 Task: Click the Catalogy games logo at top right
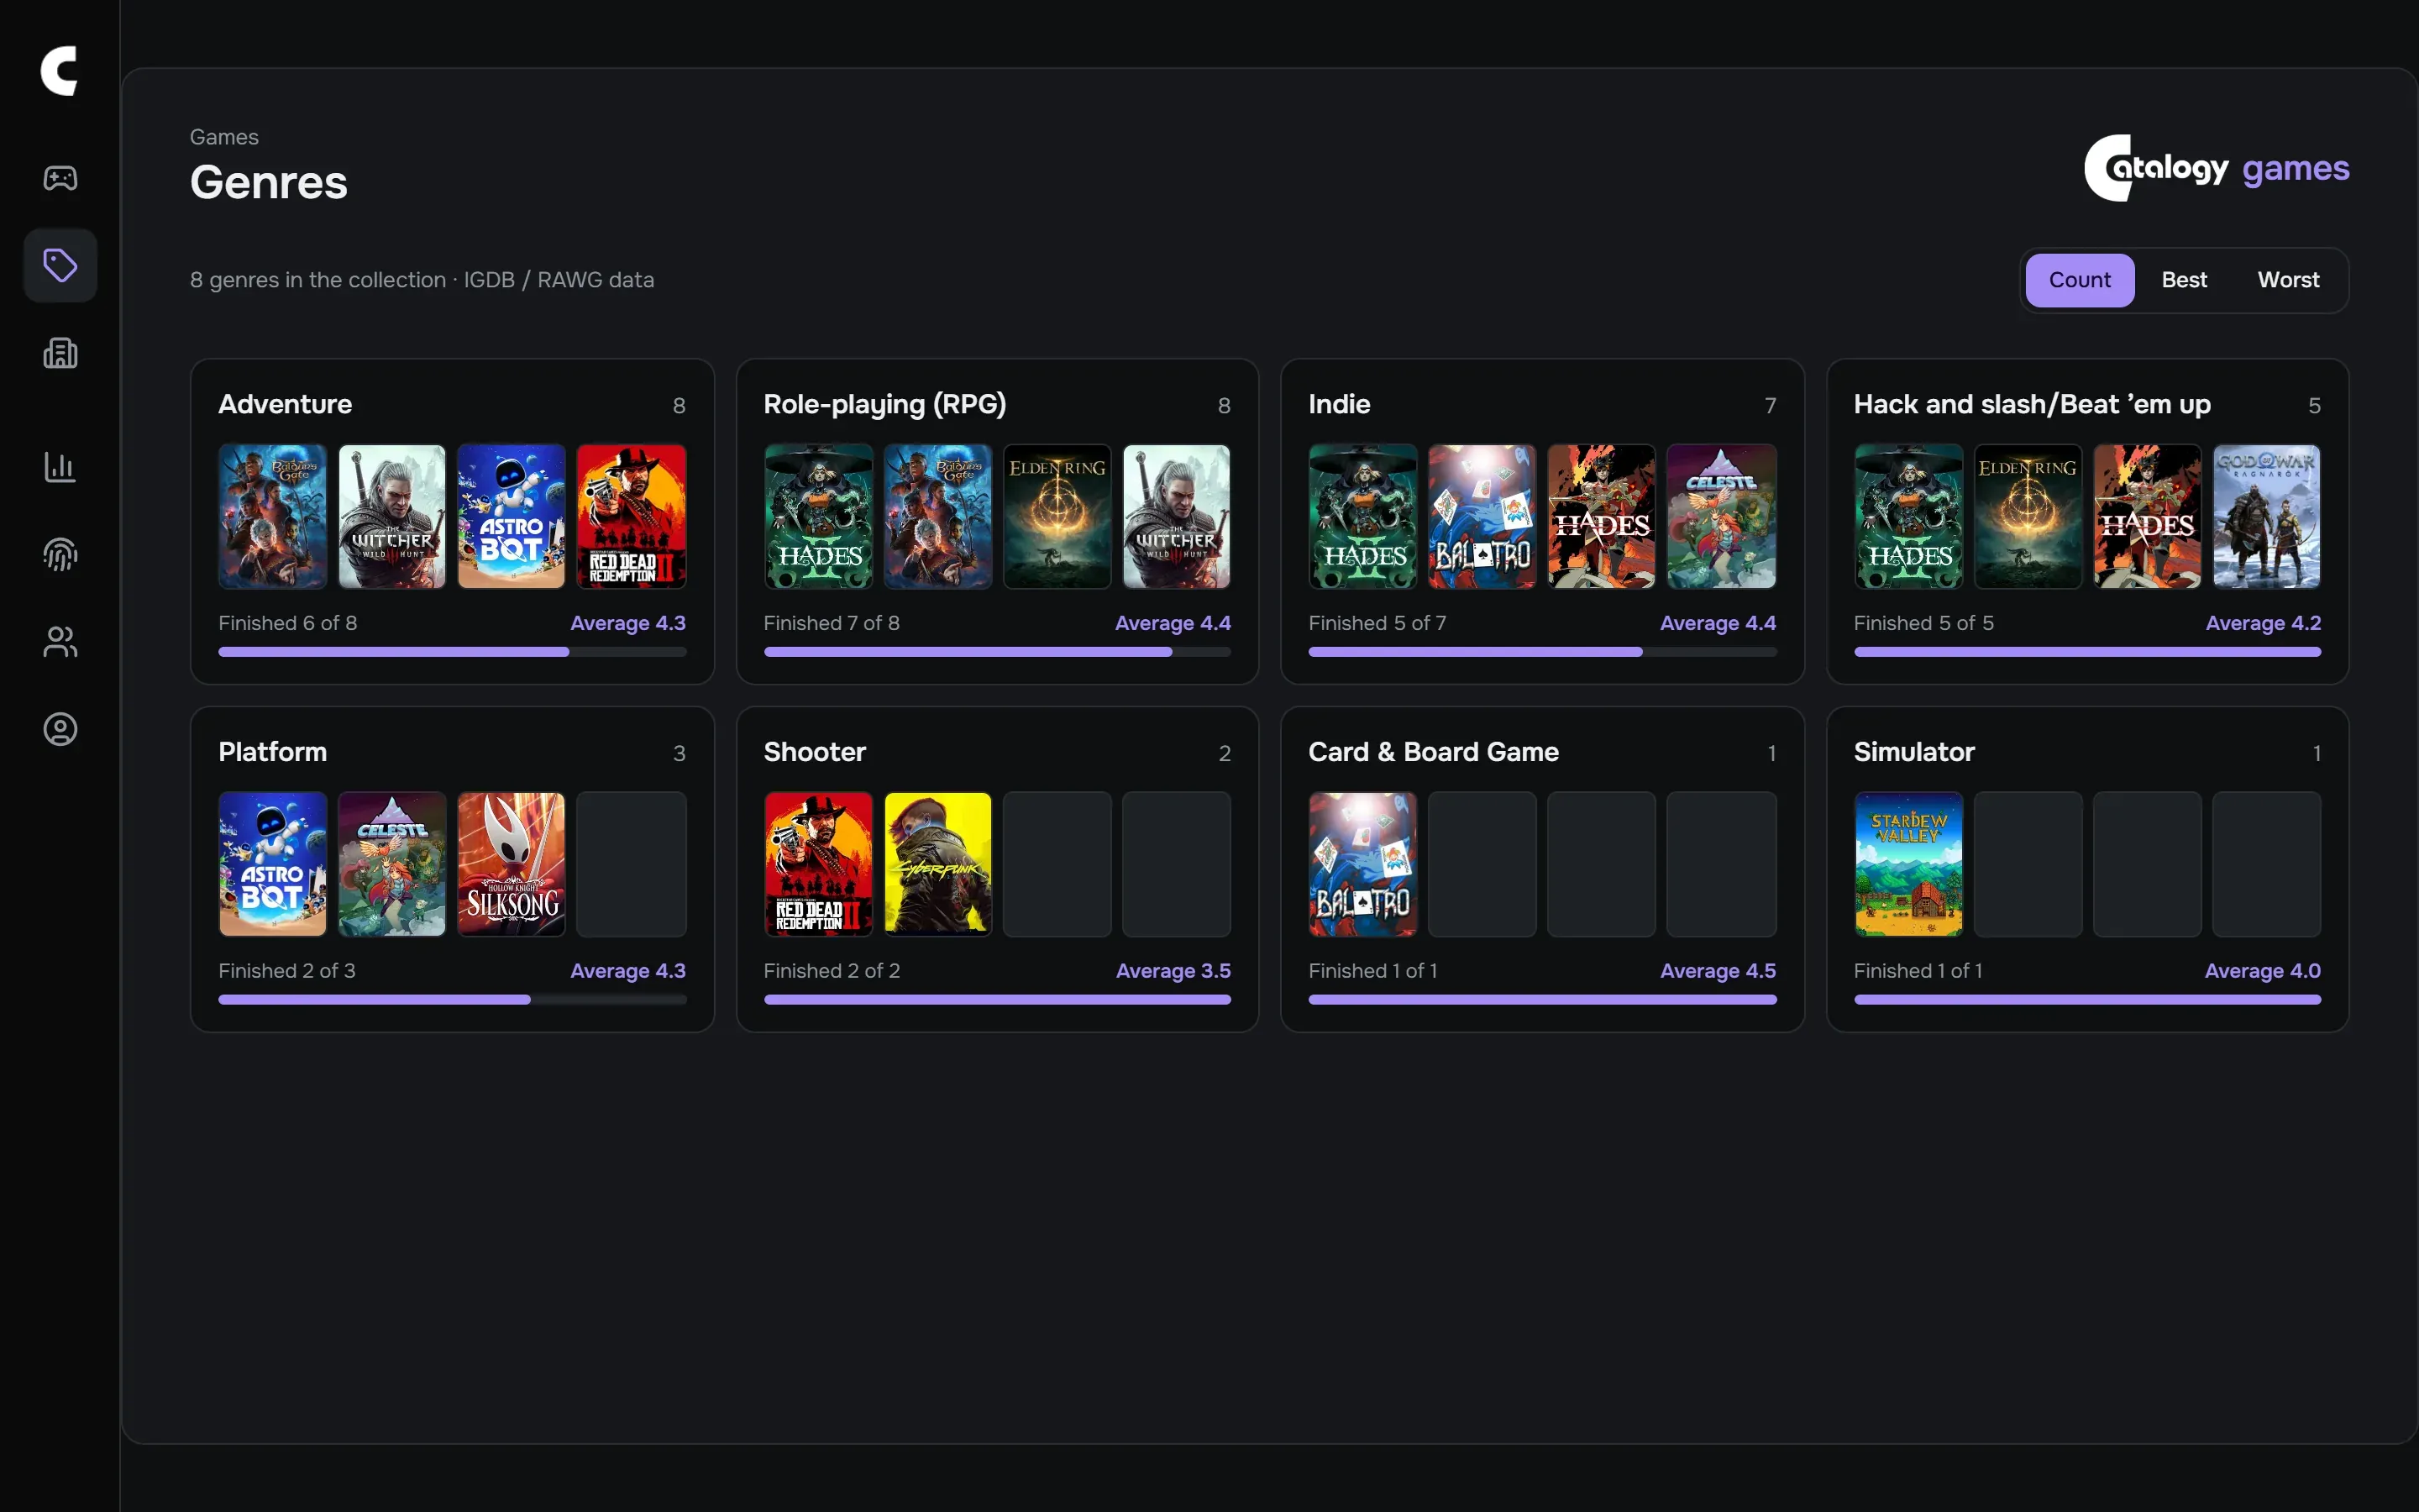[2216, 168]
